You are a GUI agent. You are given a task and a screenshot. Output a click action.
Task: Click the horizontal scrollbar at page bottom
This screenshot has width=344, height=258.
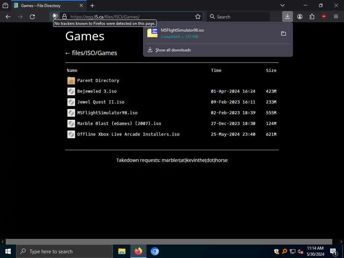(169, 242)
